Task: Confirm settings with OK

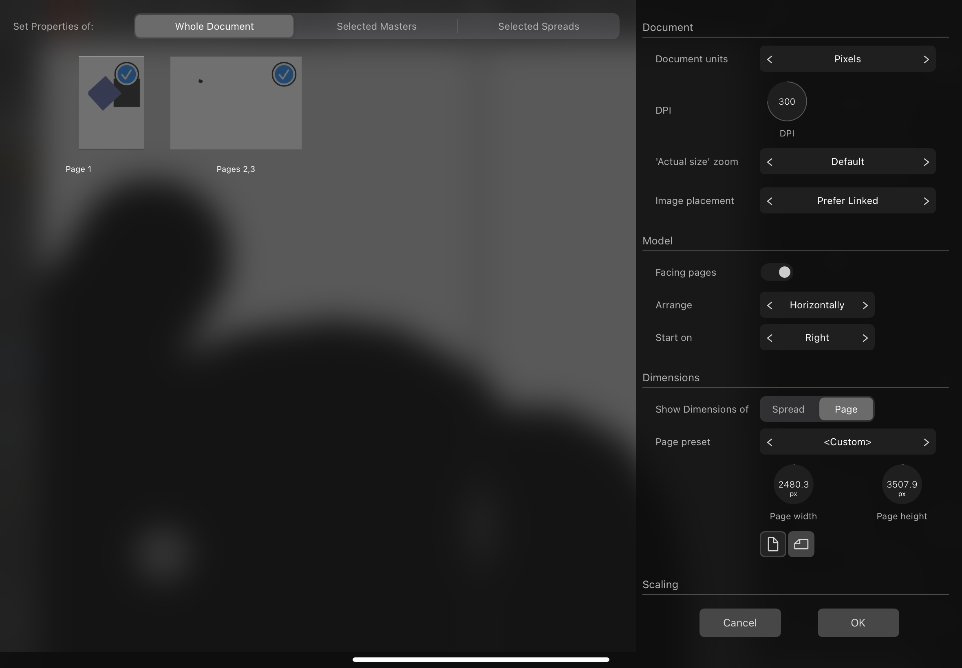Action: 858,623
